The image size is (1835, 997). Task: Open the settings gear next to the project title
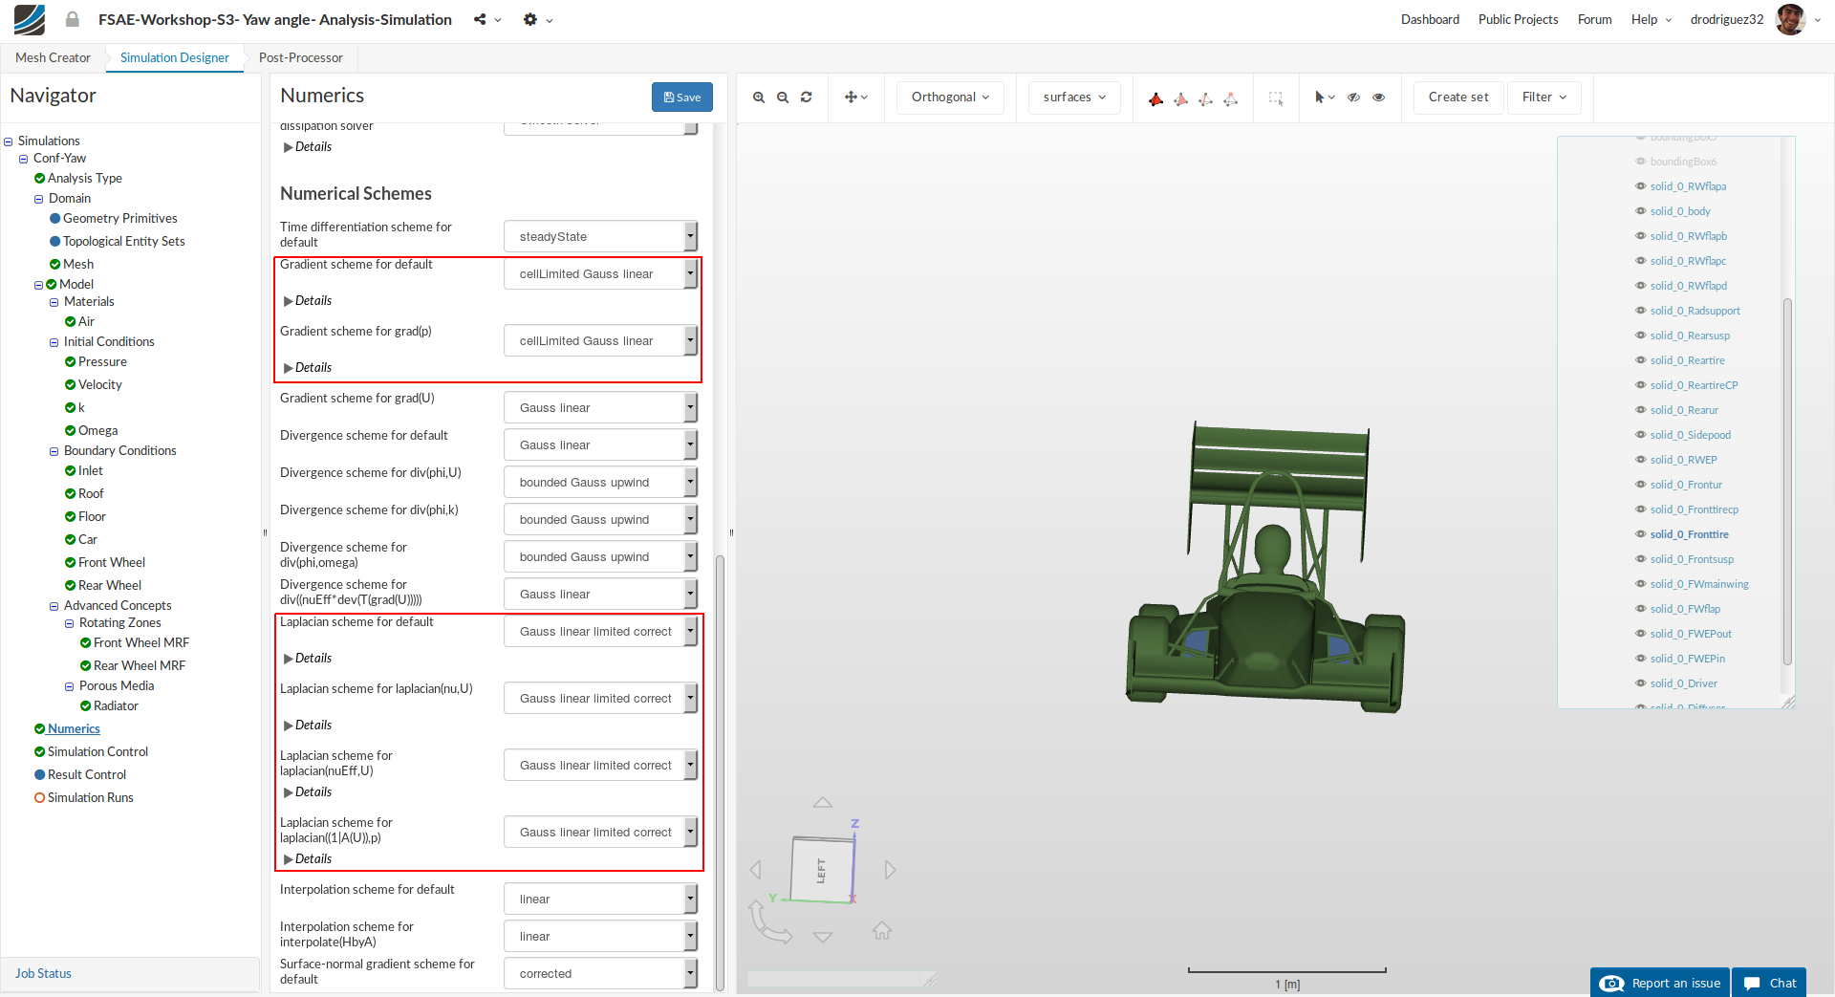tap(530, 19)
